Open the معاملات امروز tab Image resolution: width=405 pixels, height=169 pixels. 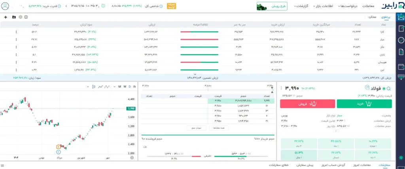pos(361,165)
